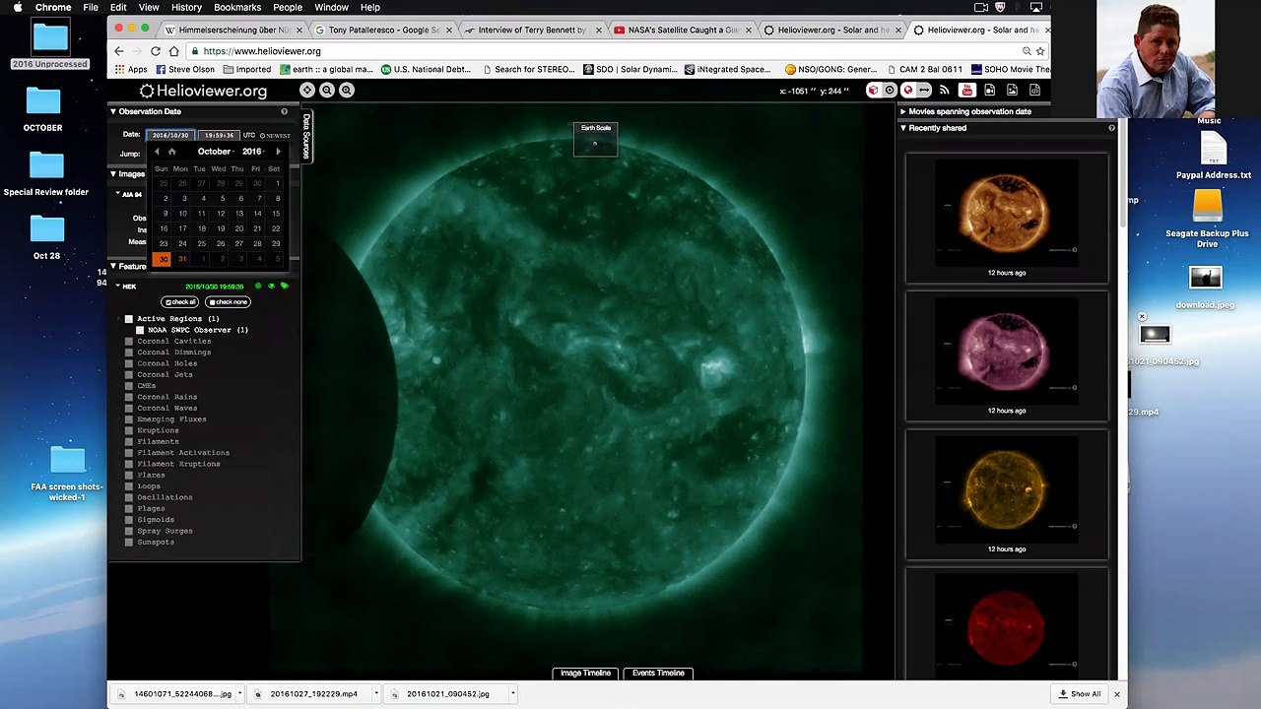
Task: Collapse the Observation Date section
Action: [113, 111]
